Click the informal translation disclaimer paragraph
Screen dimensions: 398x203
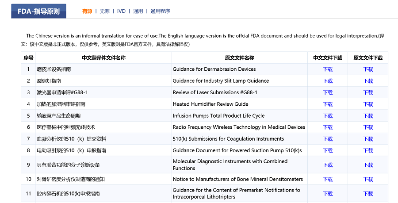click(203, 40)
